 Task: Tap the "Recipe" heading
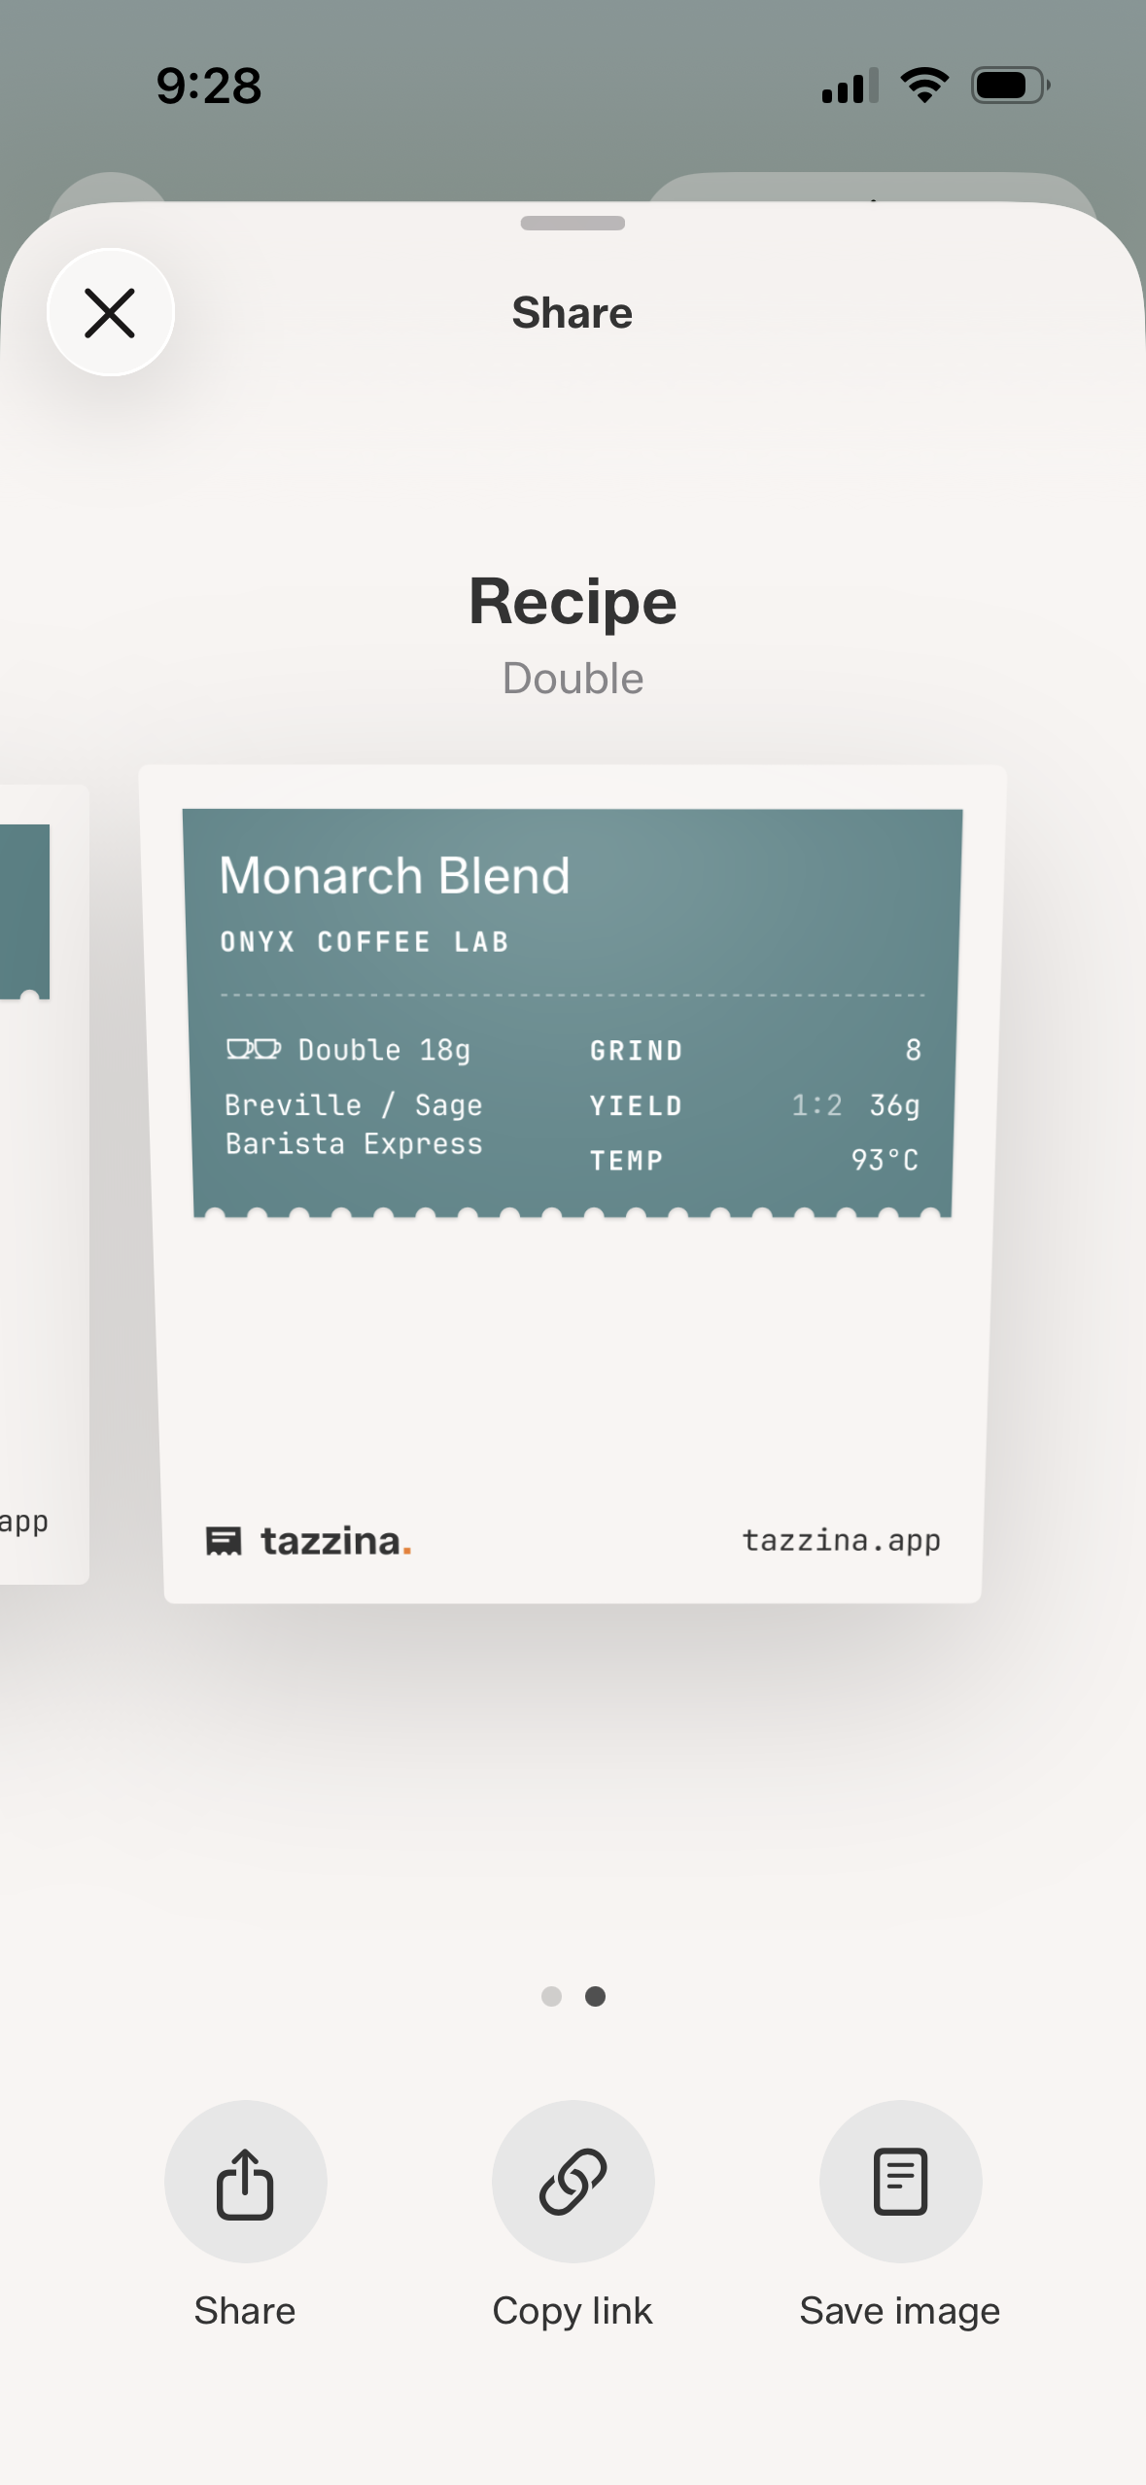573,602
